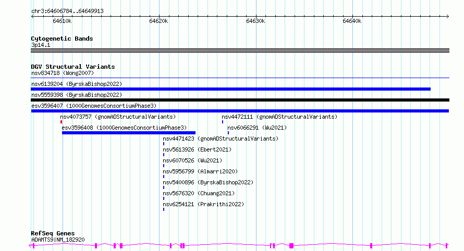Open nsv5676320 (Chuang2021) variant label
Viewport: 464px width, 251px height.
(x=199, y=193)
